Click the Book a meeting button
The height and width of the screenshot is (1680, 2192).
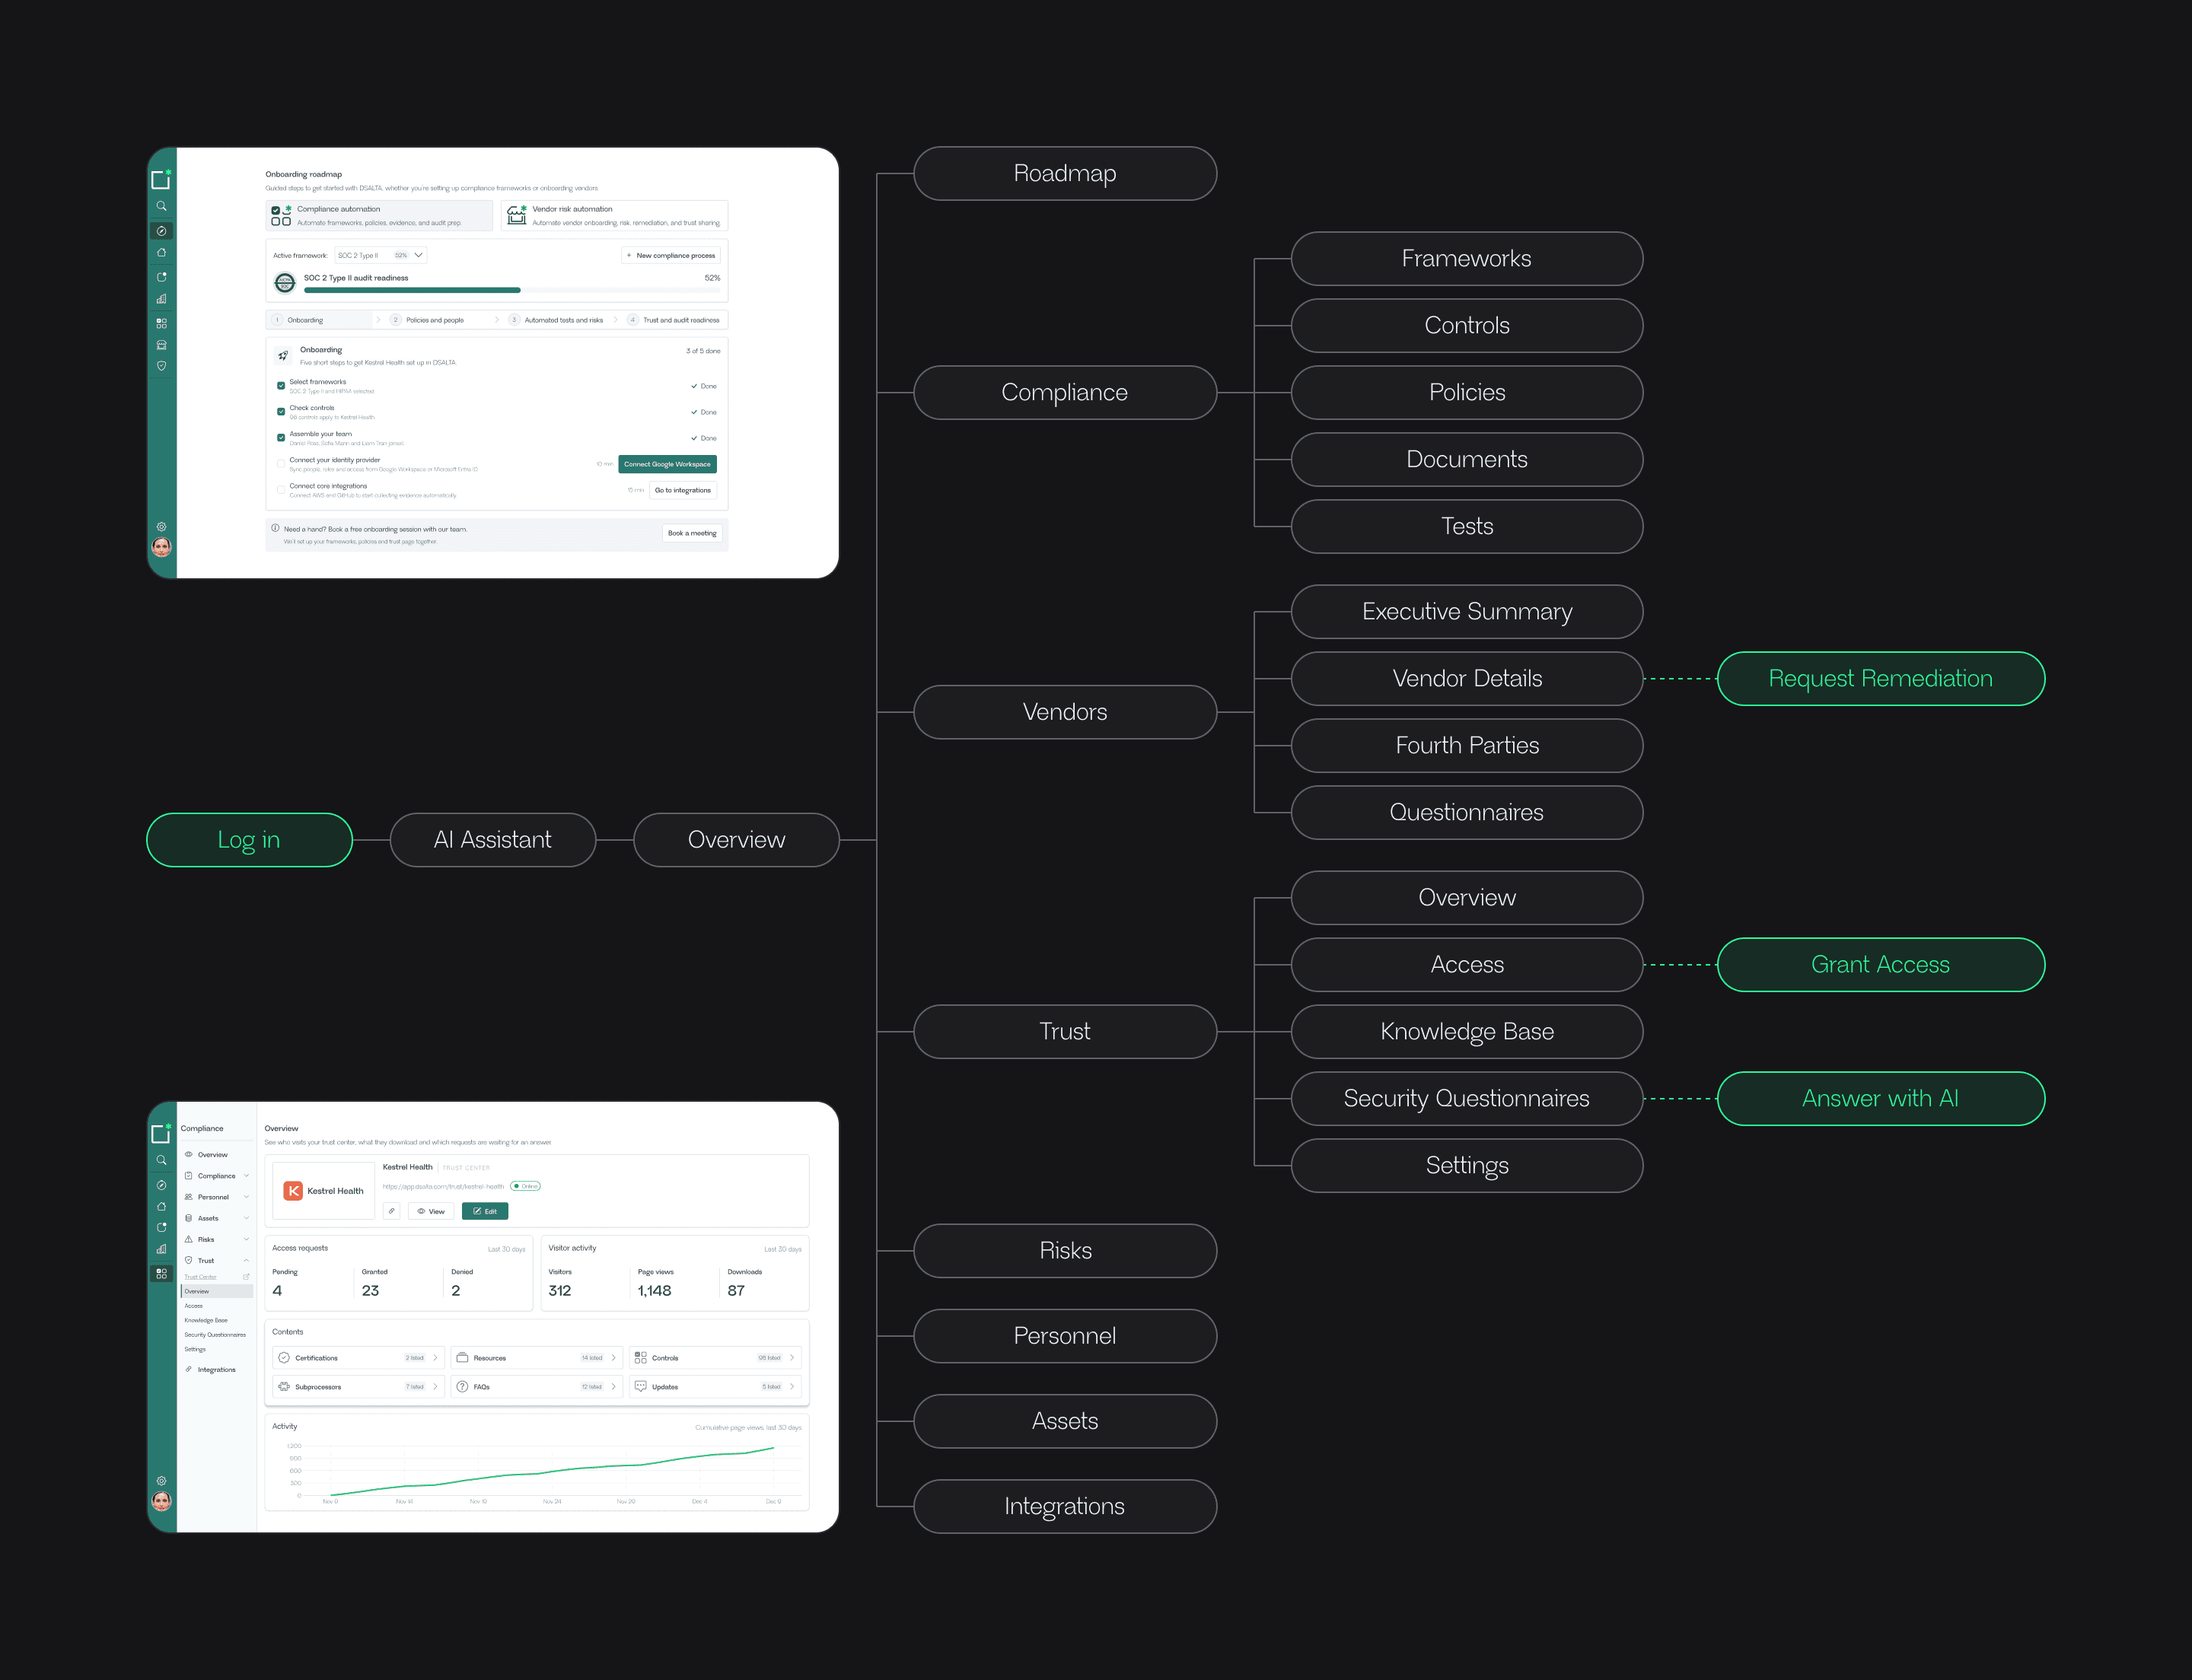693,533
